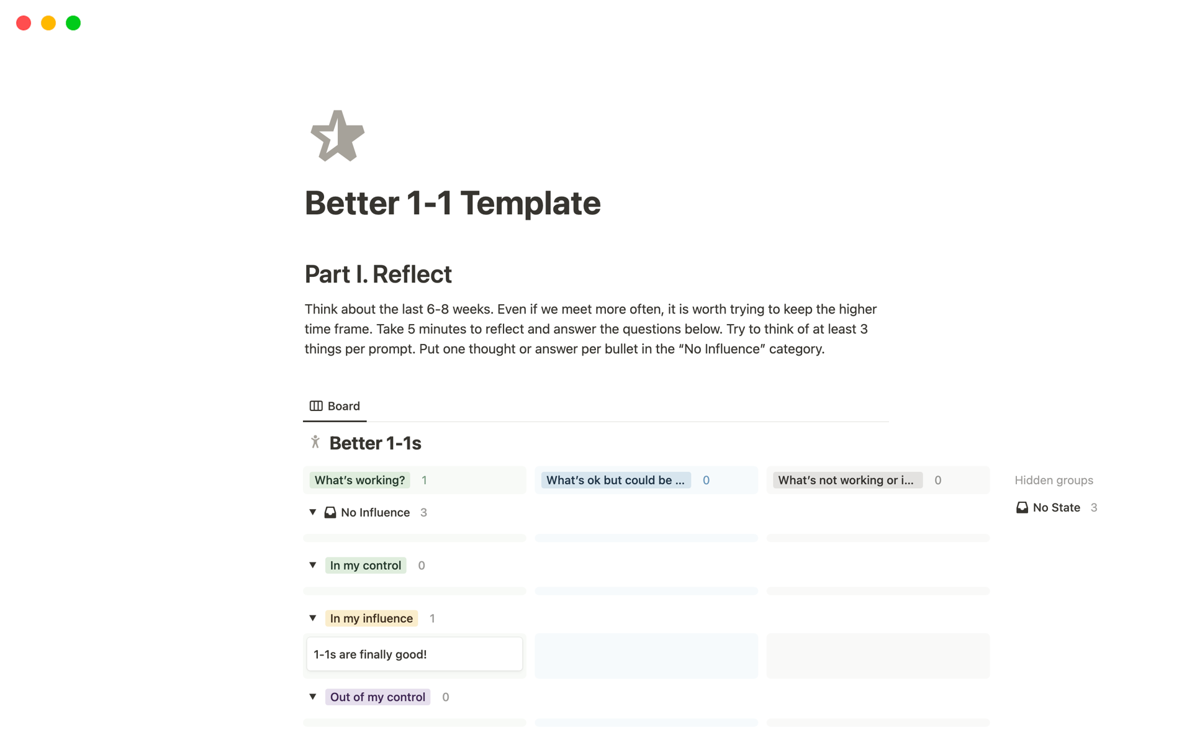Image resolution: width=1192 pixels, height=745 pixels.
Task: Click the Better 1-1s database person icon
Action: [315, 442]
